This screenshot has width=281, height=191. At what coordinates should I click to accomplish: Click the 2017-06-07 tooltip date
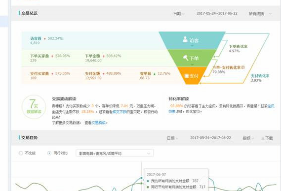tap(156, 175)
